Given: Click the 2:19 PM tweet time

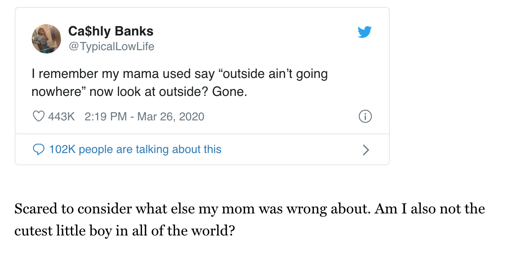Looking at the screenshot, I should (x=106, y=117).
